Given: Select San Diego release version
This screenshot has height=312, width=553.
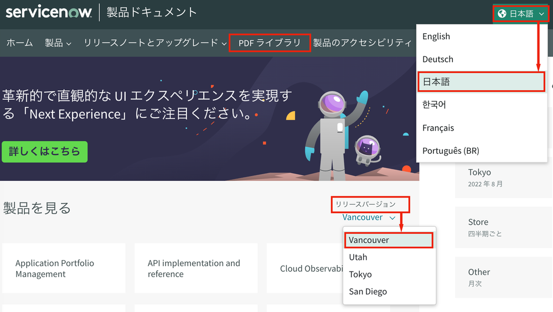Looking at the screenshot, I should pos(389,292).
